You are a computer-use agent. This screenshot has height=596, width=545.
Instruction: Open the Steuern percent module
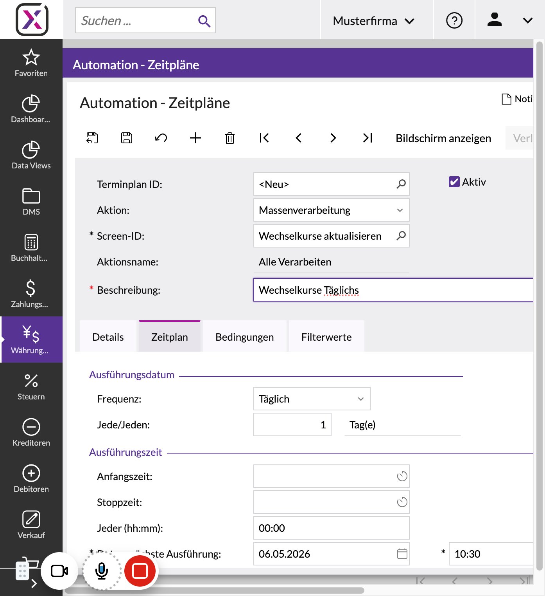31,386
